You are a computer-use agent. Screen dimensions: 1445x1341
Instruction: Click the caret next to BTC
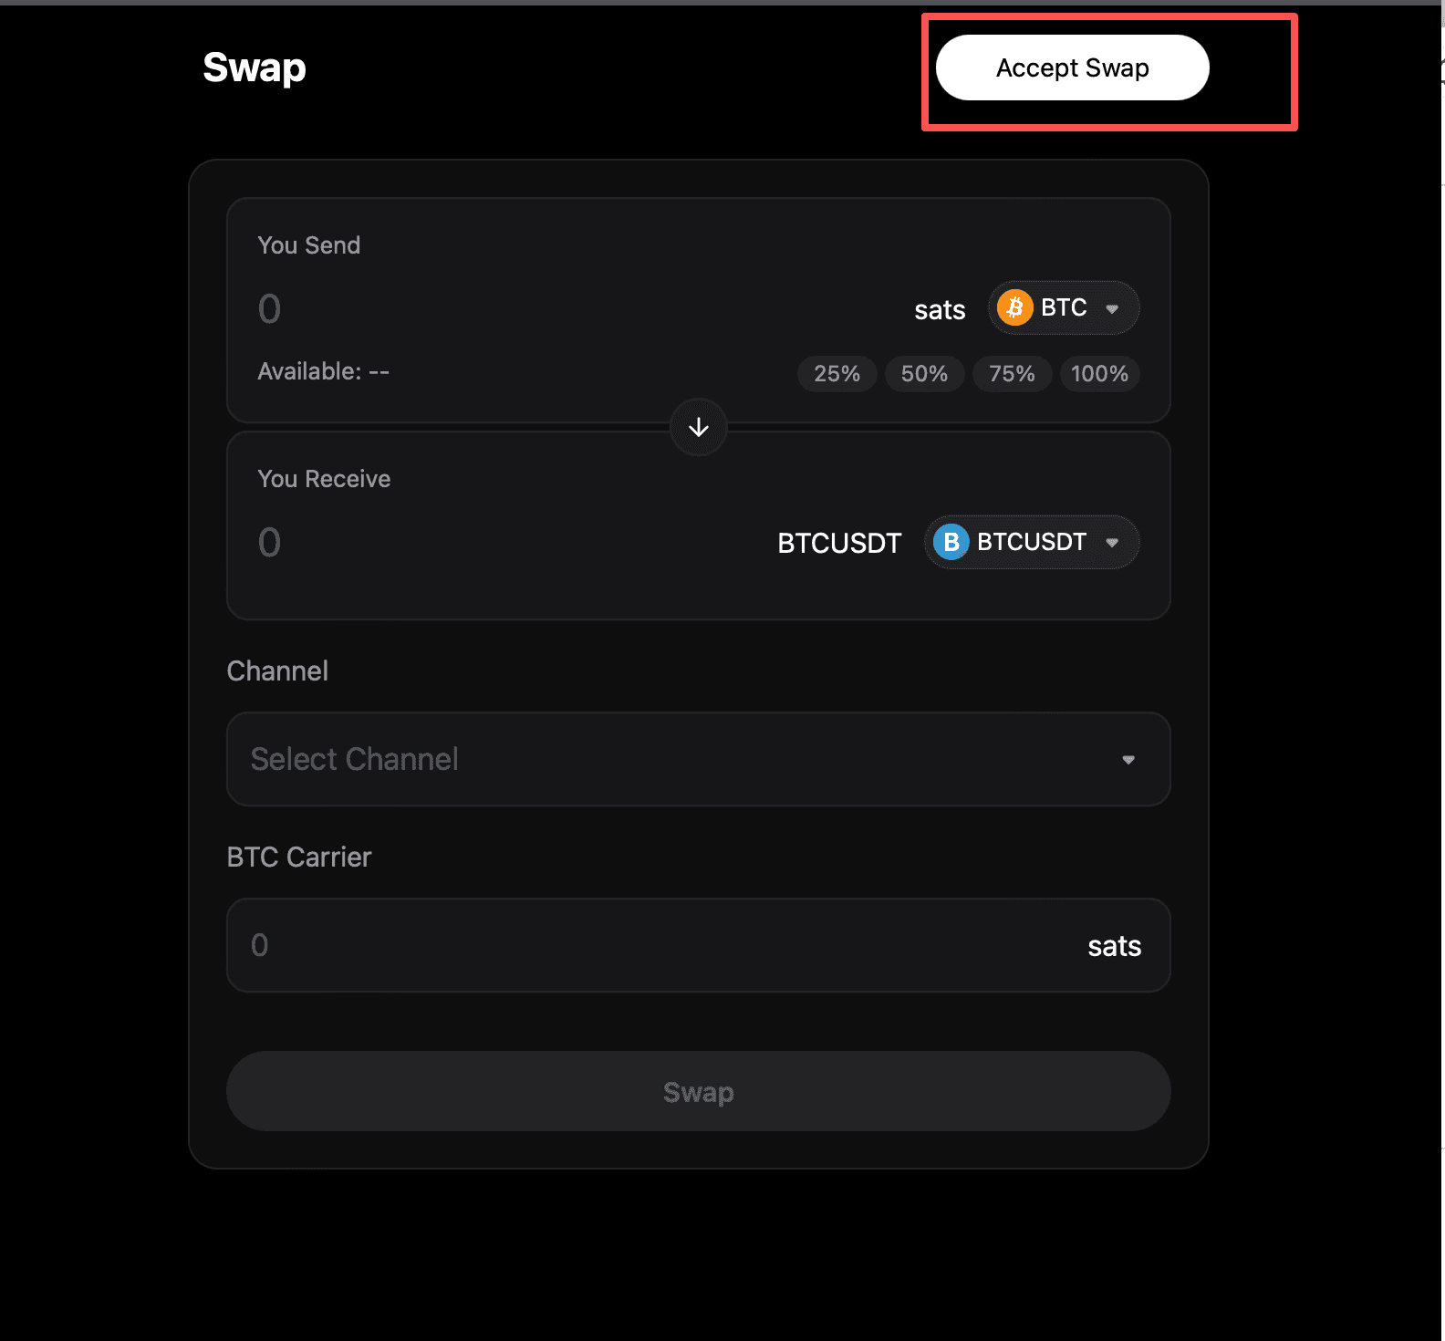click(1112, 309)
